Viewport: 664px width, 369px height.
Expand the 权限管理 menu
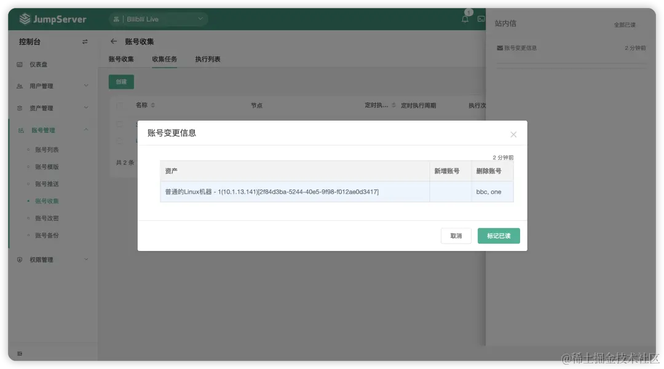53,260
